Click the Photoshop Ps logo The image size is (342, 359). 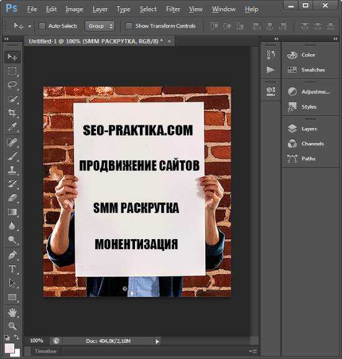11,9
